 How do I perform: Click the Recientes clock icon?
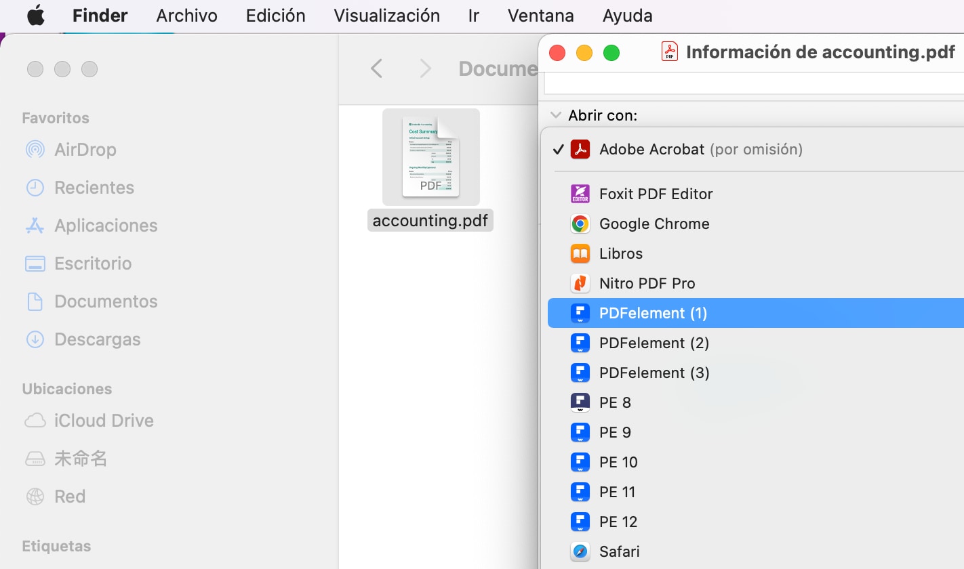point(35,188)
